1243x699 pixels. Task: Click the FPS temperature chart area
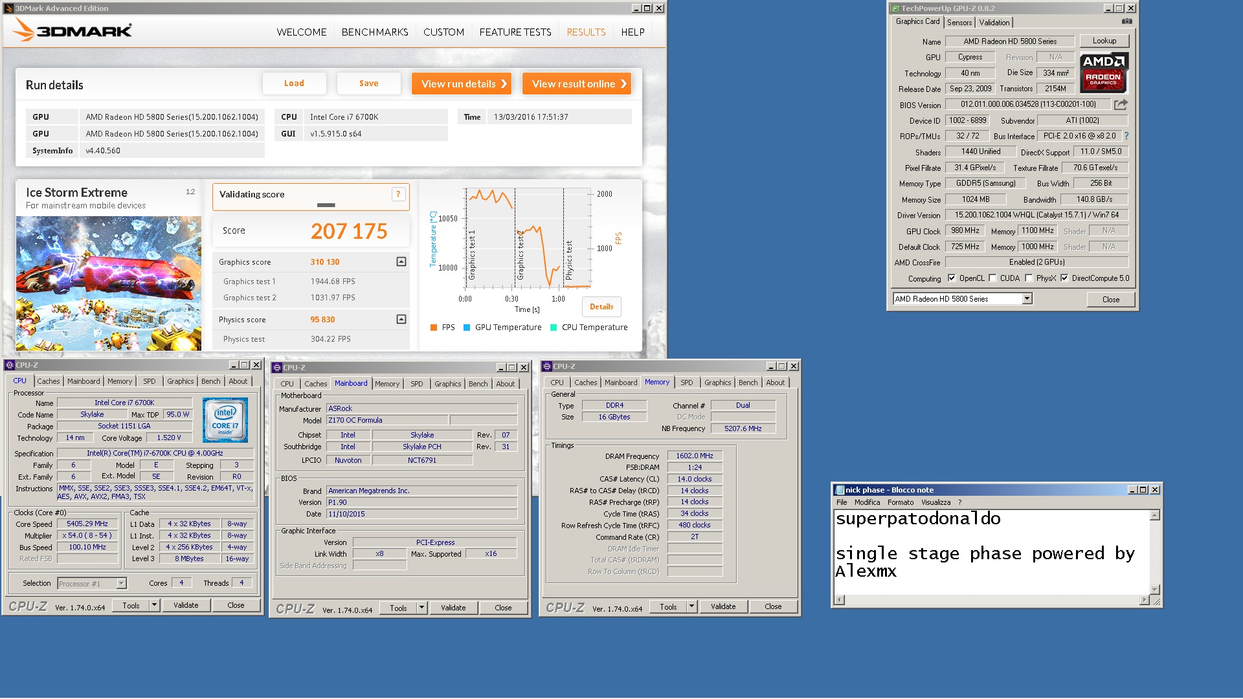pyautogui.click(x=528, y=238)
